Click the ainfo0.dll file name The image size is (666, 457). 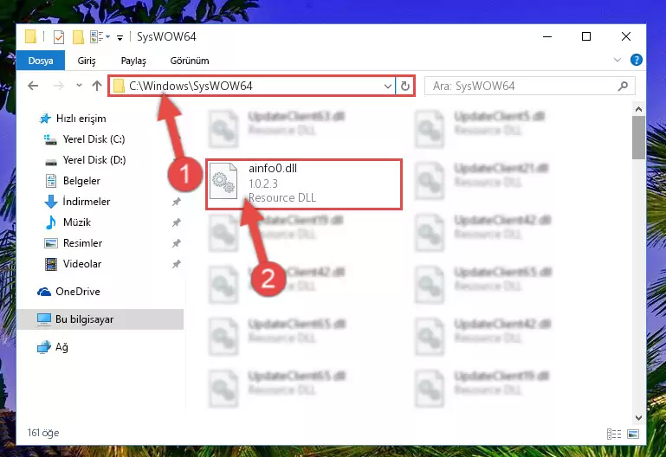click(x=273, y=169)
